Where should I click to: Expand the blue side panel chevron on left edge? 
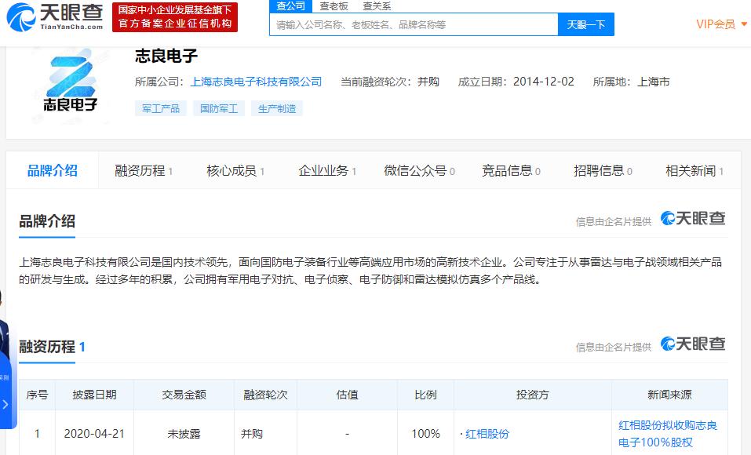click(x=6, y=404)
